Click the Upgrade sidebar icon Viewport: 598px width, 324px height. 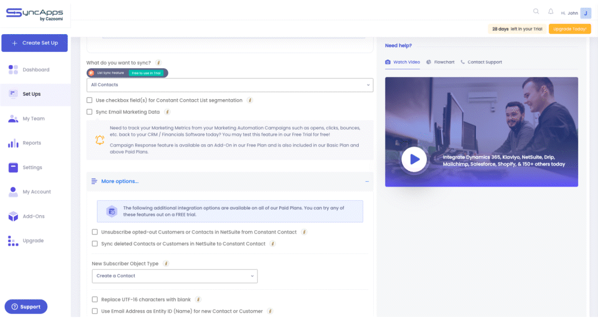pos(13,240)
